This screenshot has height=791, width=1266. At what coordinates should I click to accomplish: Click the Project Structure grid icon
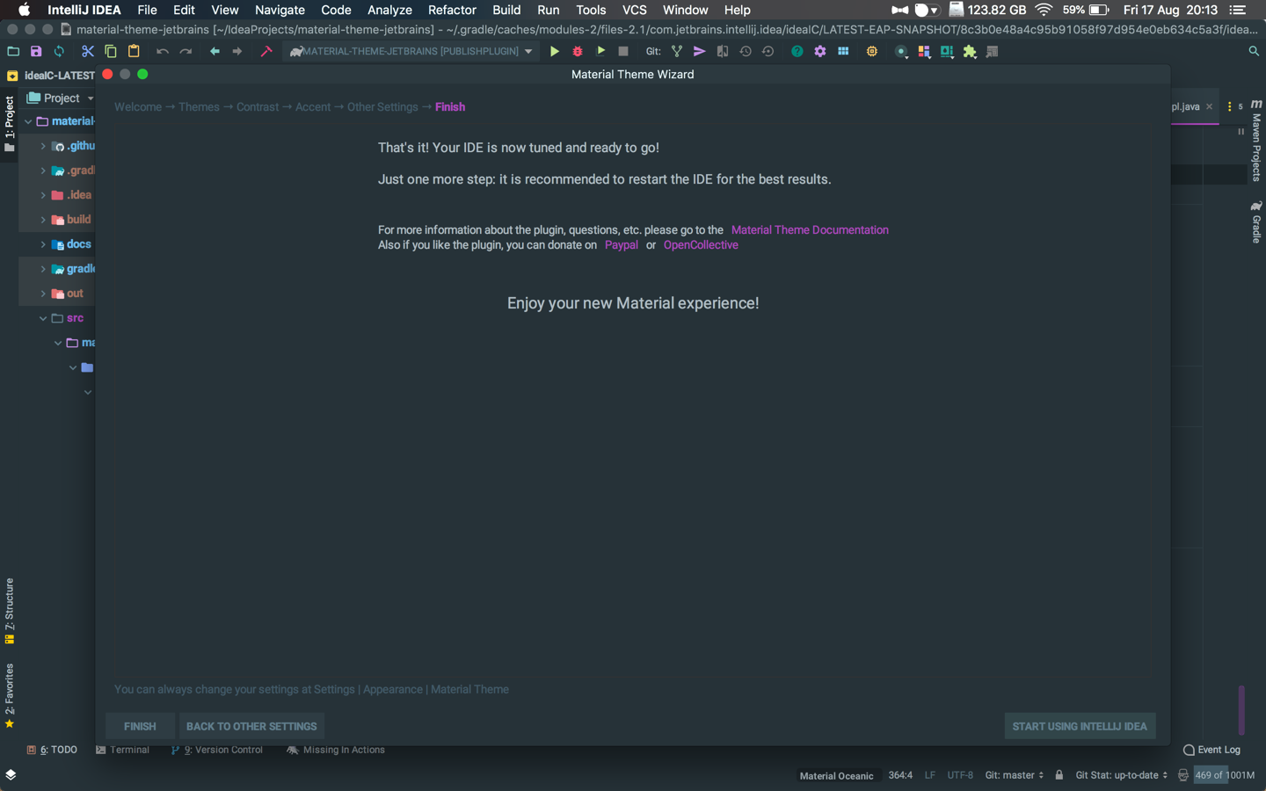(843, 52)
